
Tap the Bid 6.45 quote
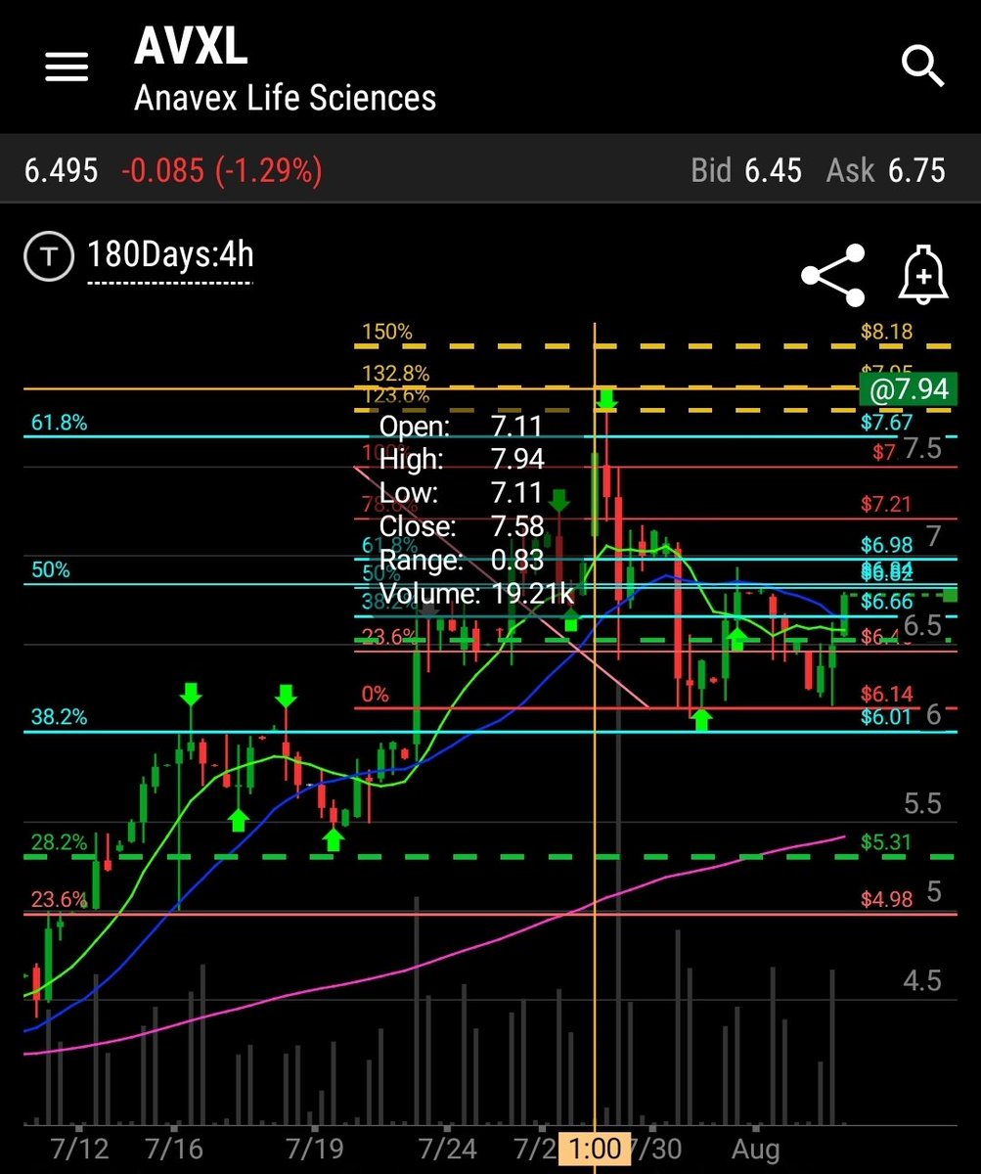(x=746, y=171)
